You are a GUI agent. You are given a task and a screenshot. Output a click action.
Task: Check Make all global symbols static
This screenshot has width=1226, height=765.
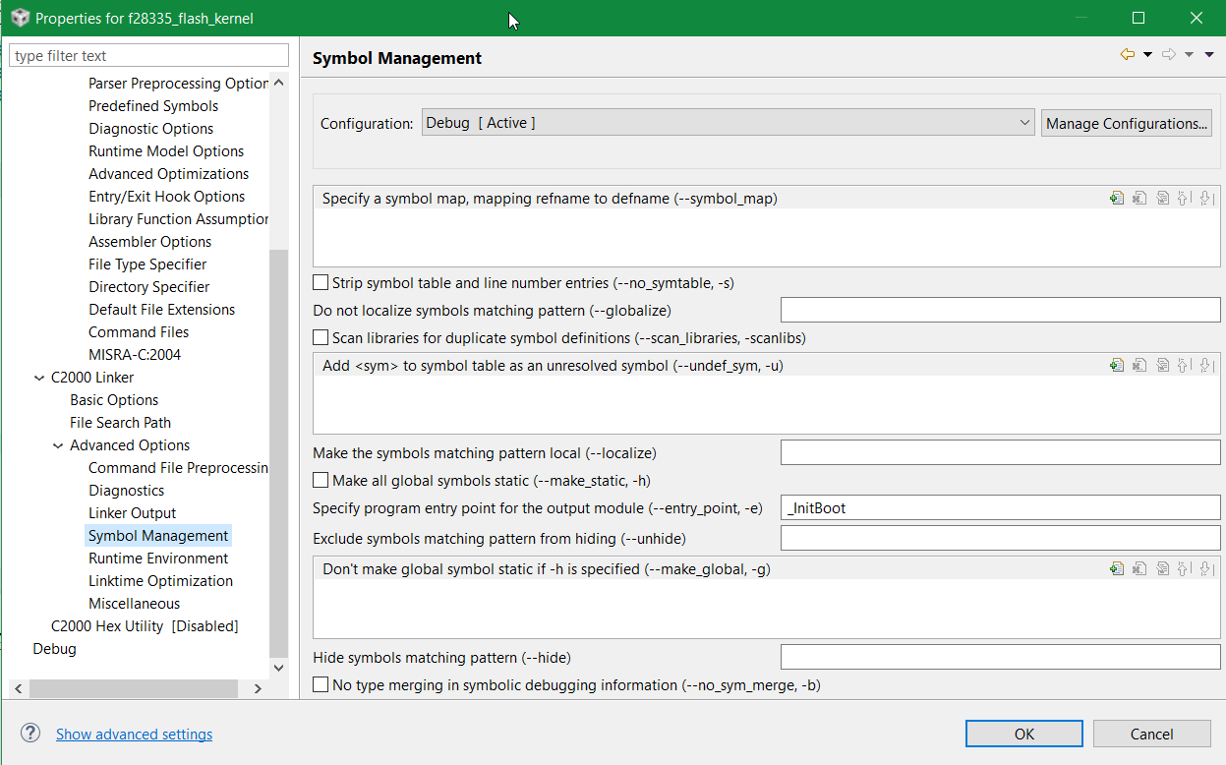[x=321, y=481]
